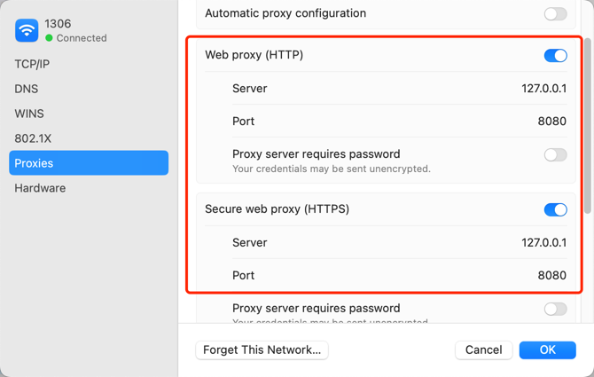Toggle HTTPS proxy server requires password
Screen dimensions: 594x377
(555, 309)
